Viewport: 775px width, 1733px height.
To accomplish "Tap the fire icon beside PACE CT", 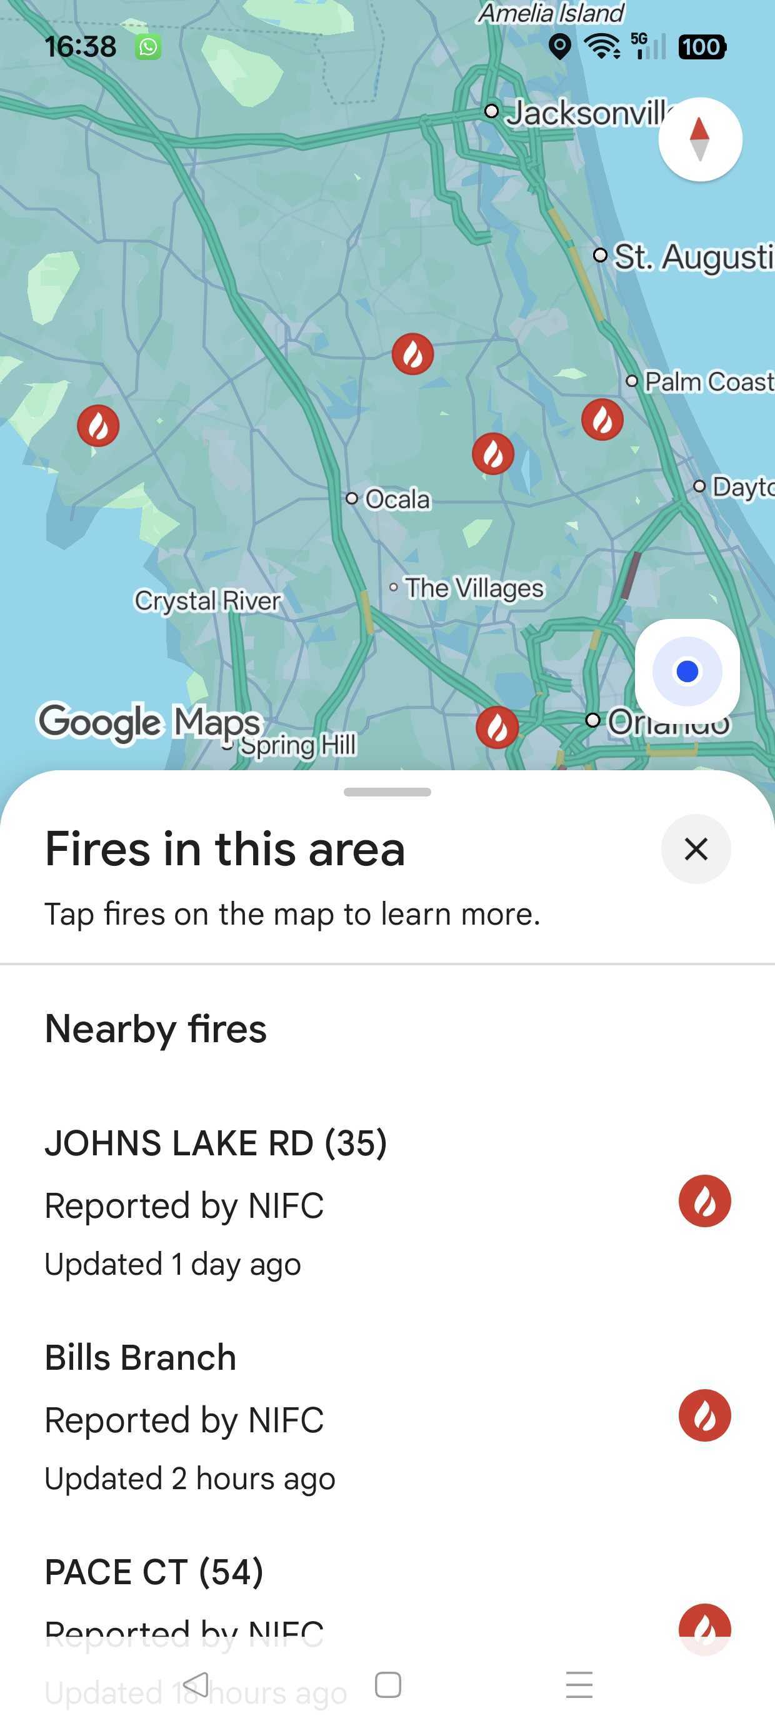I will click(704, 1625).
